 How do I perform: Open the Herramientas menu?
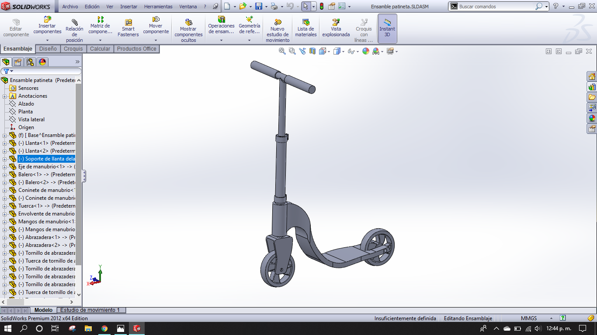[x=158, y=7]
